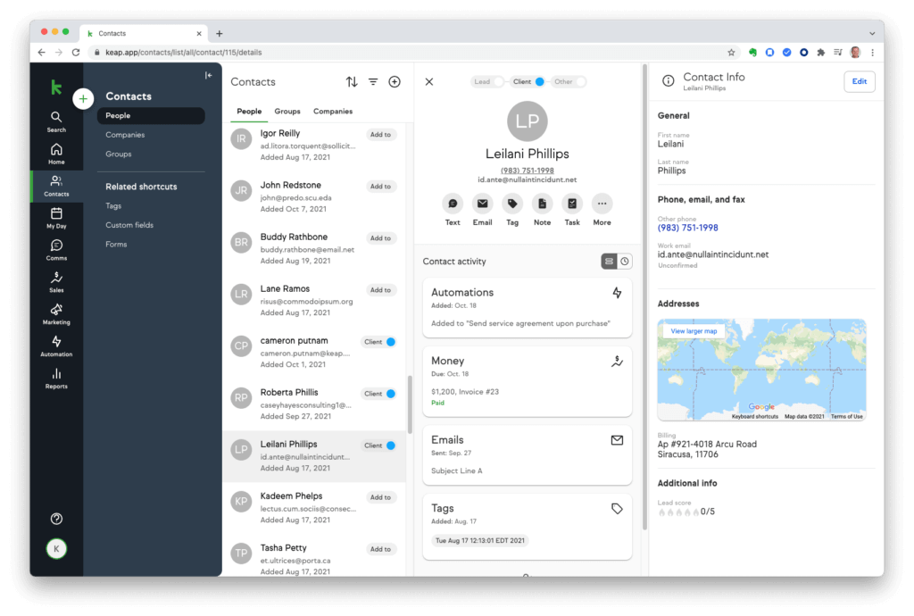Select People in the Contacts menu
The height and width of the screenshot is (616, 914).
click(151, 116)
